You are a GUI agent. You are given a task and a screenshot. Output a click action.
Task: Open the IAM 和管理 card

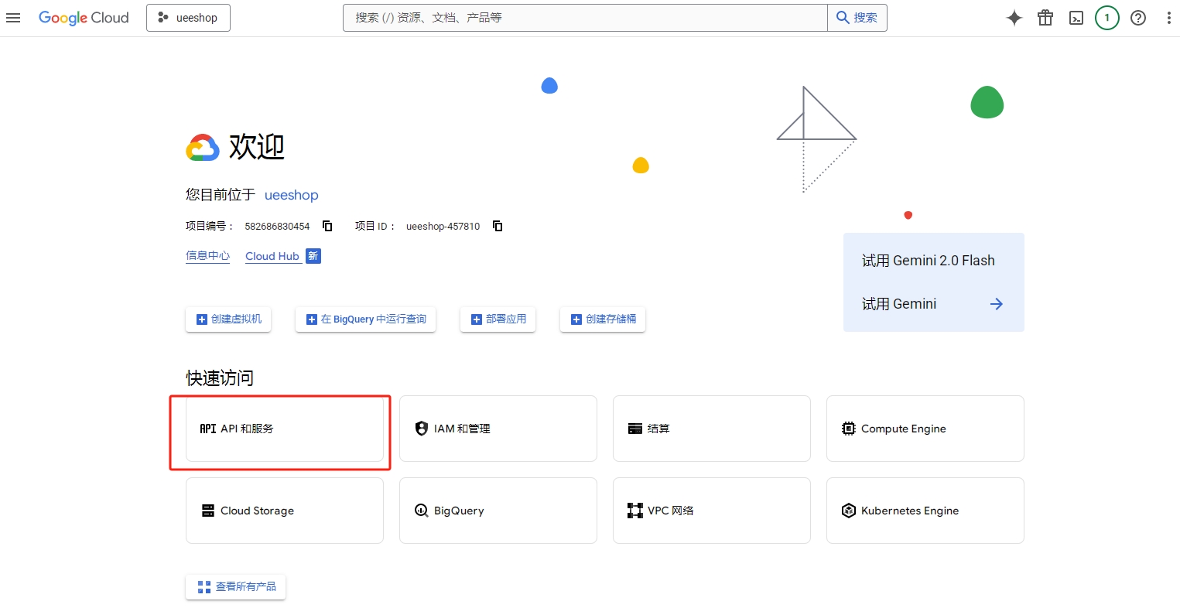[498, 429]
